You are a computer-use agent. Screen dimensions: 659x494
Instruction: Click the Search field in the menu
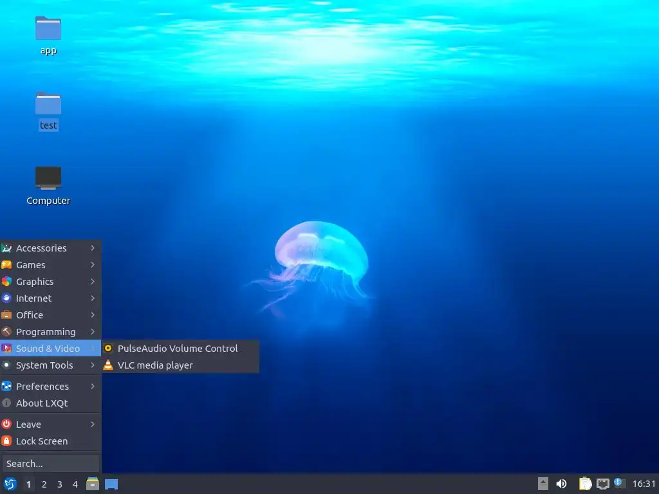point(50,464)
